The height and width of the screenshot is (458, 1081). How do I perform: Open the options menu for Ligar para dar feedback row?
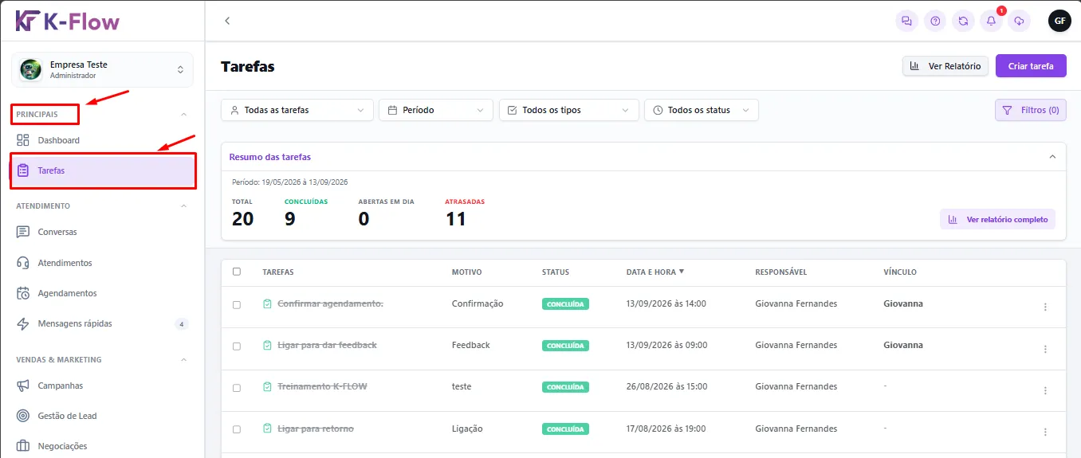[1045, 349]
